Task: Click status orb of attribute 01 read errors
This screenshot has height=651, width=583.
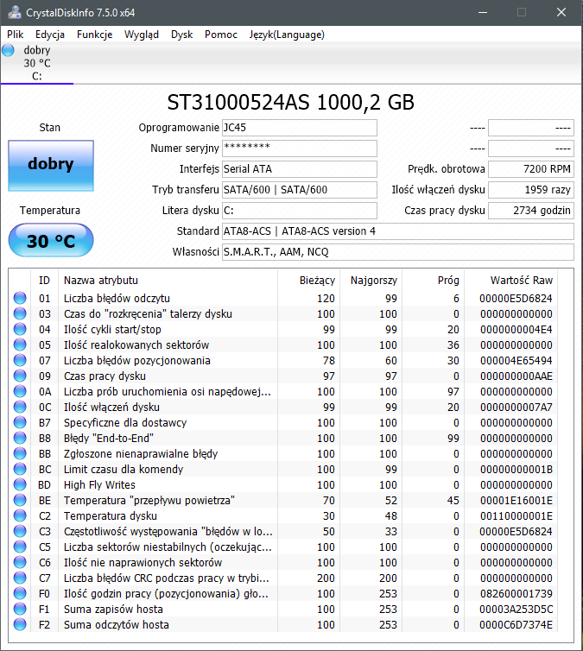Action: pyautogui.click(x=20, y=298)
